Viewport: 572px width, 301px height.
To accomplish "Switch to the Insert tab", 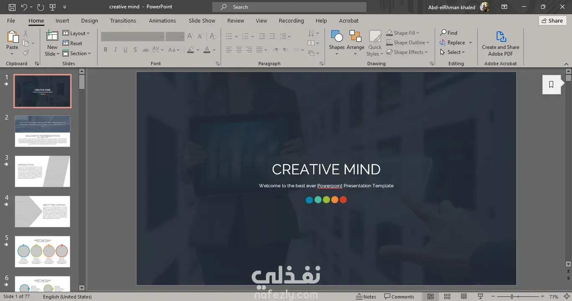I will 62,20.
